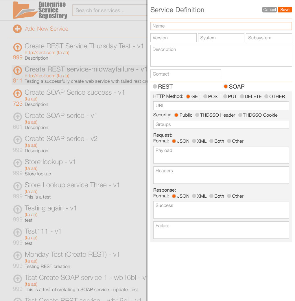
Task: Click up-arrow icon for Create SOAP serice v1
Action: tap(17, 117)
